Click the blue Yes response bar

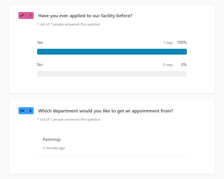[x=112, y=52]
